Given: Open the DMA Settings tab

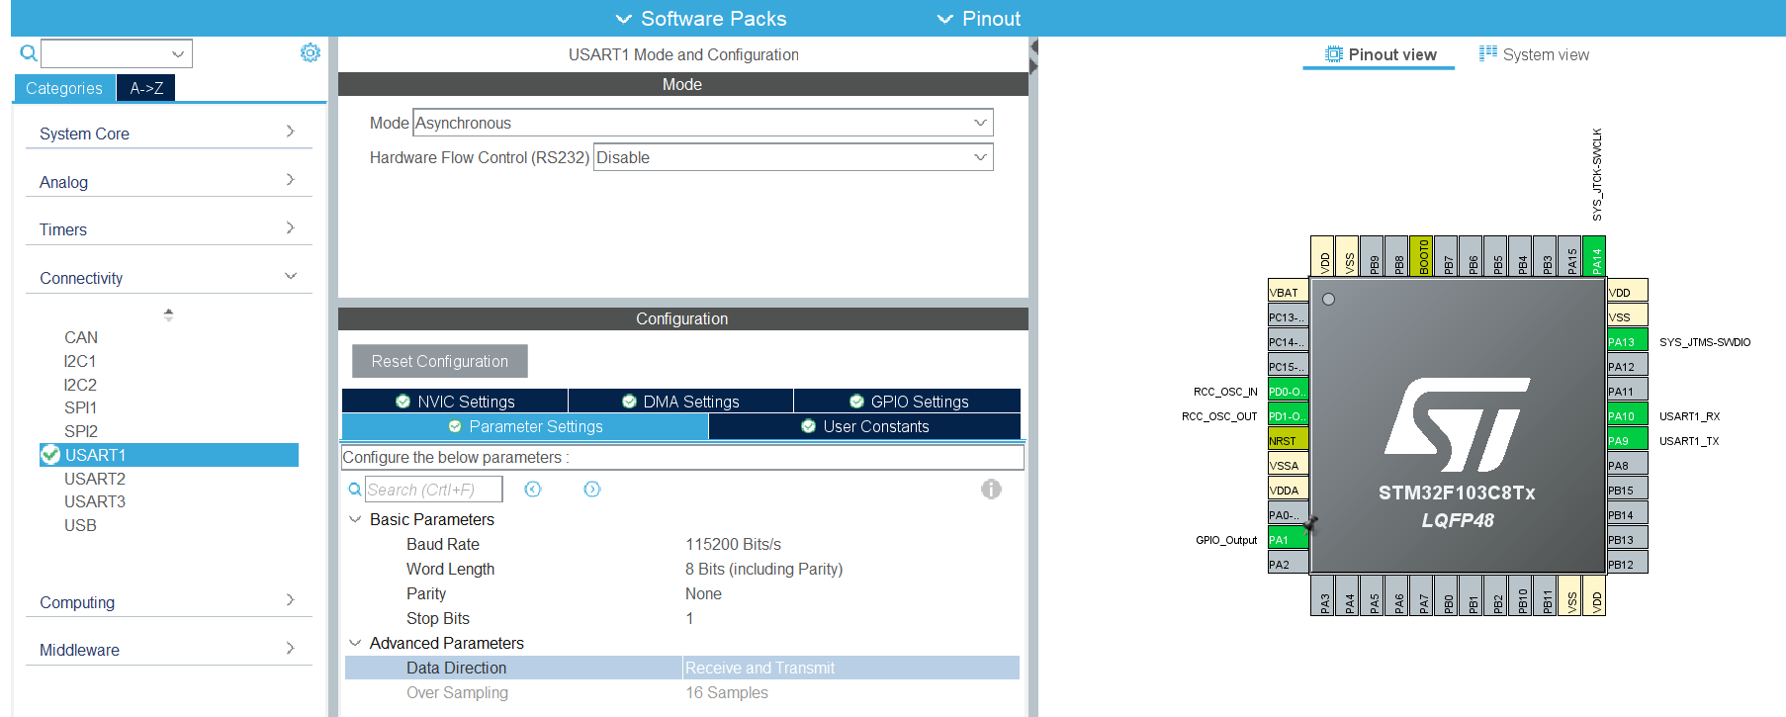Looking at the screenshot, I should [x=680, y=401].
